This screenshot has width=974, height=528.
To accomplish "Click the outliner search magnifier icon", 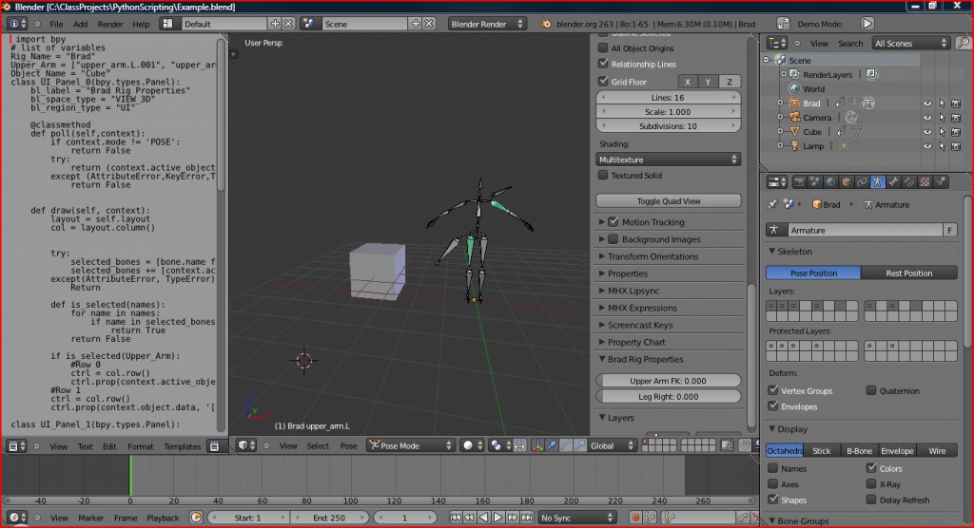I will (963, 43).
